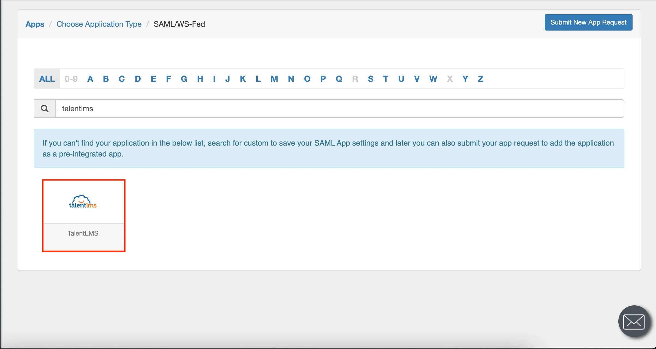Select the ALL filter tab
This screenshot has height=349, width=656.
pyautogui.click(x=47, y=79)
